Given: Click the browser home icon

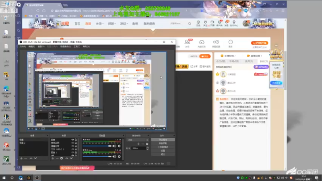Looking at the screenshot, I should coord(44,10).
